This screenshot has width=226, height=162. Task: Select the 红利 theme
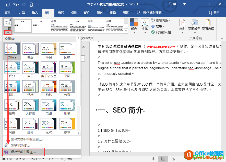[30, 126]
